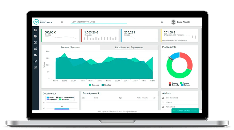Sort by the Data column header
This screenshot has height=130, width=234.
click(x=83, y=98)
